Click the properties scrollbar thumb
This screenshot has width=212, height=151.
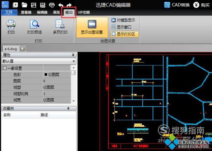click(x=73, y=73)
